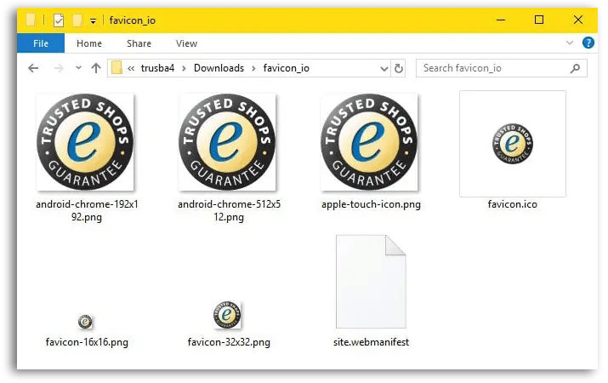608x383 pixels.
Task: Click the favicon-16x16.png file name
Action: coord(87,342)
